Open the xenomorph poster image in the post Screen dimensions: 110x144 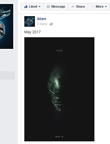(59, 89)
